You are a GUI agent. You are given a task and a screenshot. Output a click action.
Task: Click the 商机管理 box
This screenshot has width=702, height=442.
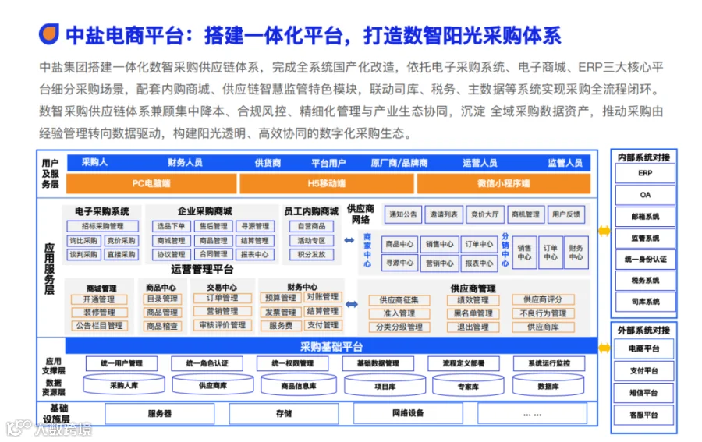(526, 214)
